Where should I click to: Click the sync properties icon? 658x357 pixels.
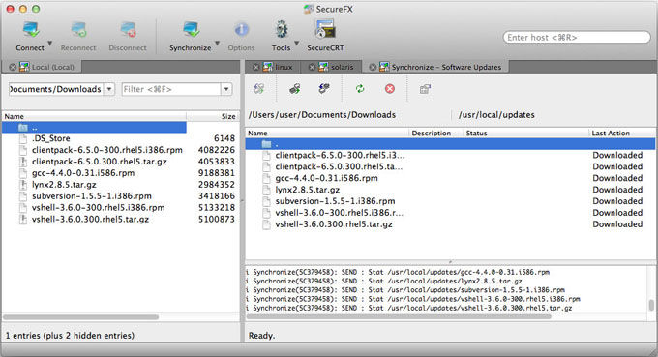click(425, 88)
